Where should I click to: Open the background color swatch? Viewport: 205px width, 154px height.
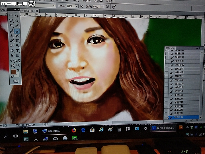18,75
